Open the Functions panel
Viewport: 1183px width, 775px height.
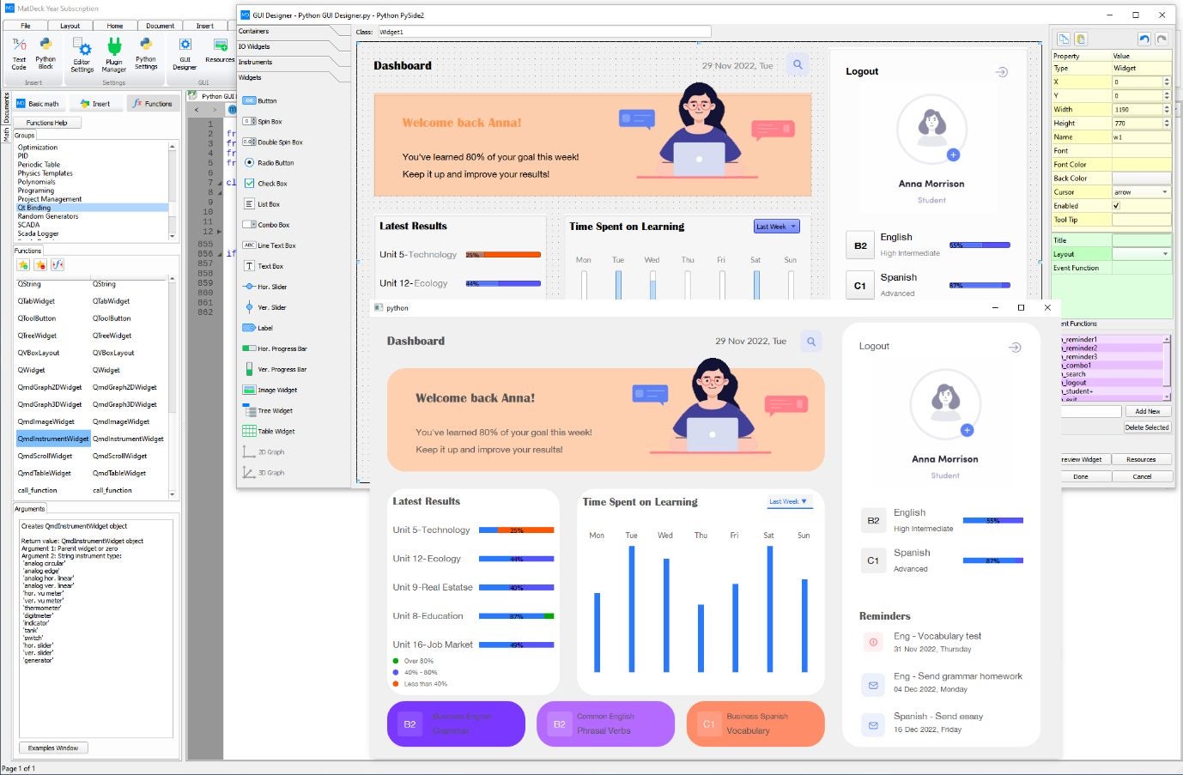tap(153, 103)
